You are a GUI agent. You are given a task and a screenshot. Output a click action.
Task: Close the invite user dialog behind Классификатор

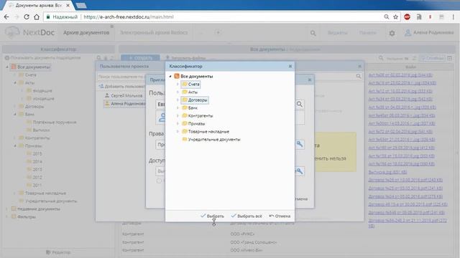[310, 80]
